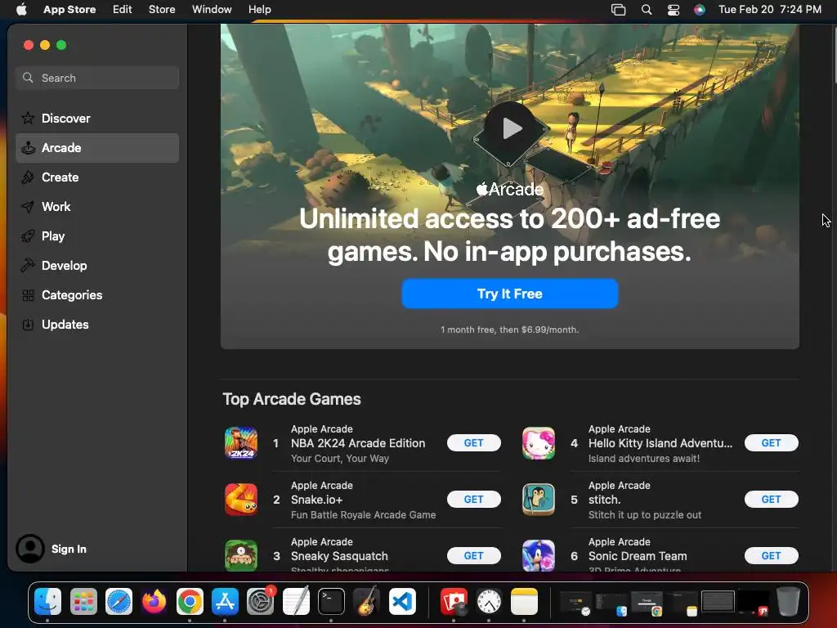This screenshot has width=837, height=628.
Task: Click the Sign In label
Action: [69, 549]
